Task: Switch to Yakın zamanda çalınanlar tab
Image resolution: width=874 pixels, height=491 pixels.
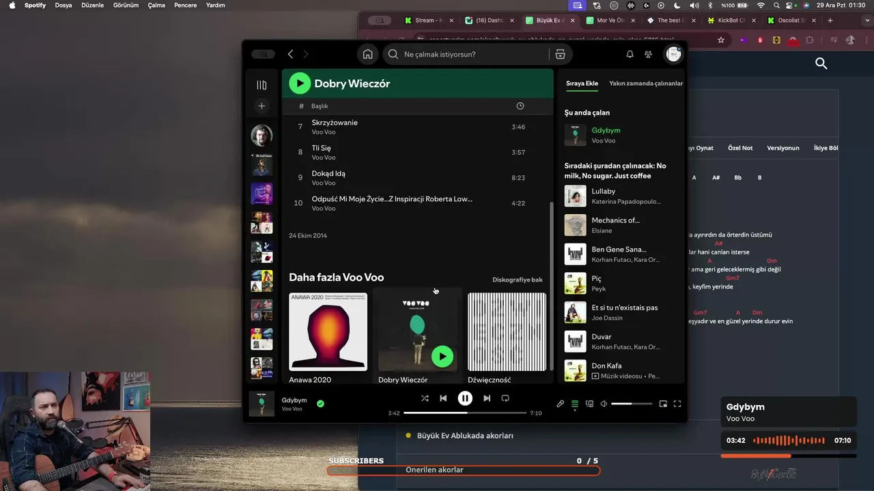Action: 646,83
